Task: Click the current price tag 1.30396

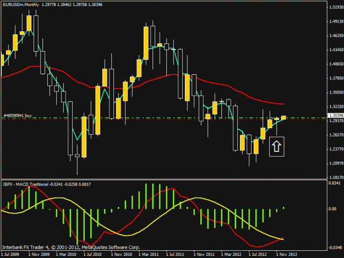Action: [x=336, y=116]
